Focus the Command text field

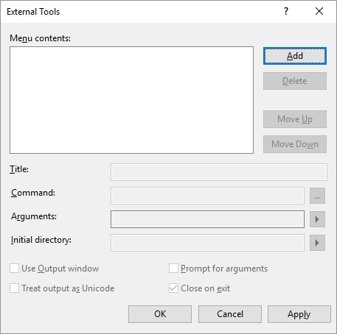(207, 196)
